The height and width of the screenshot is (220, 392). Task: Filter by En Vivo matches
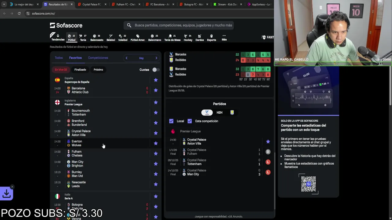tap(61, 70)
